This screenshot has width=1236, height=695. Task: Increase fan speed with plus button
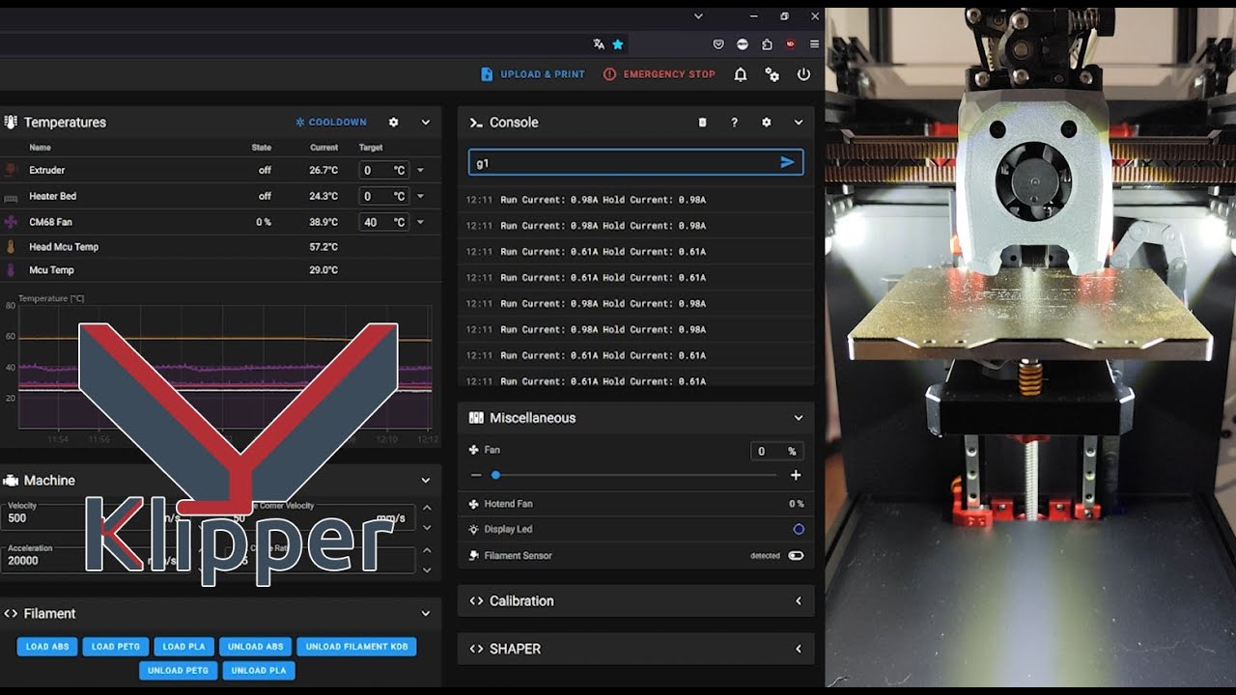(796, 475)
